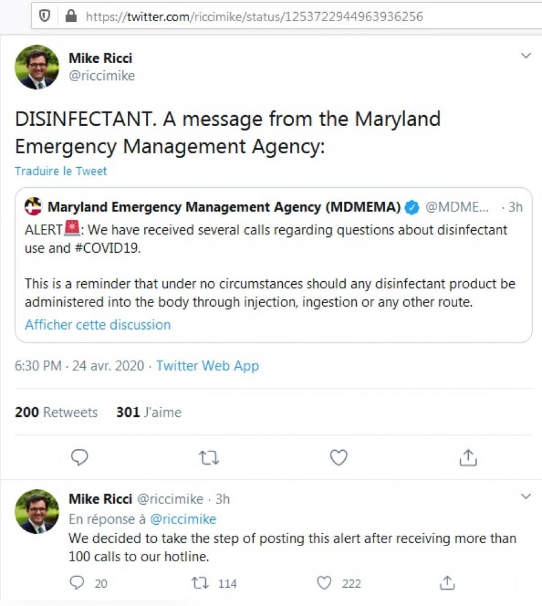Open the chevron menu on the main tweet
This screenshot has width=542, height=606.
click(526, 56)
